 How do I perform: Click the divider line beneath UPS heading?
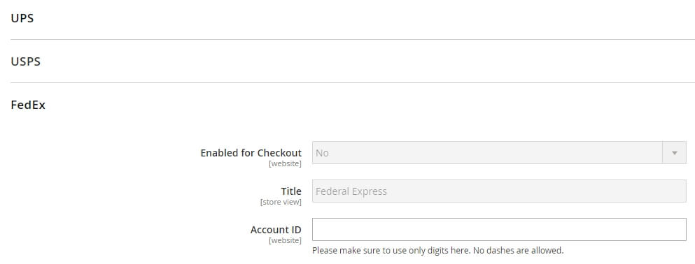point(353,39)
